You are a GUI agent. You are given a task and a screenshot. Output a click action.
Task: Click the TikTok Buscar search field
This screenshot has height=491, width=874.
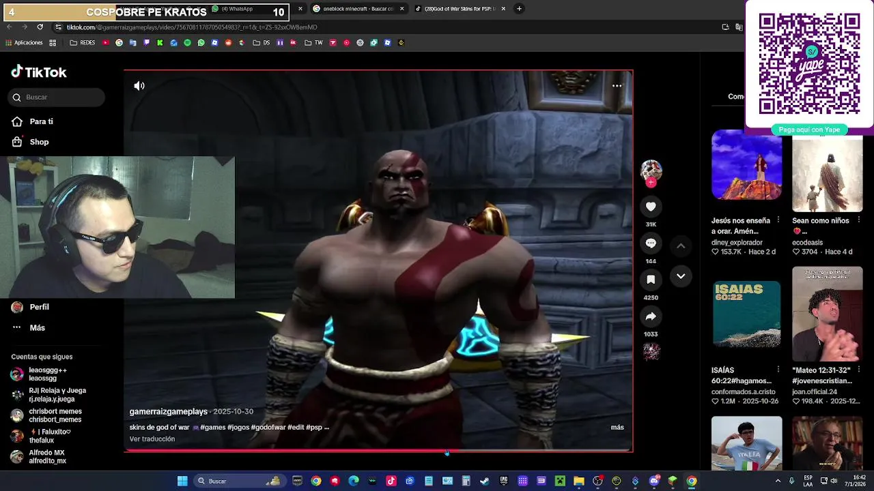(57, 98)
